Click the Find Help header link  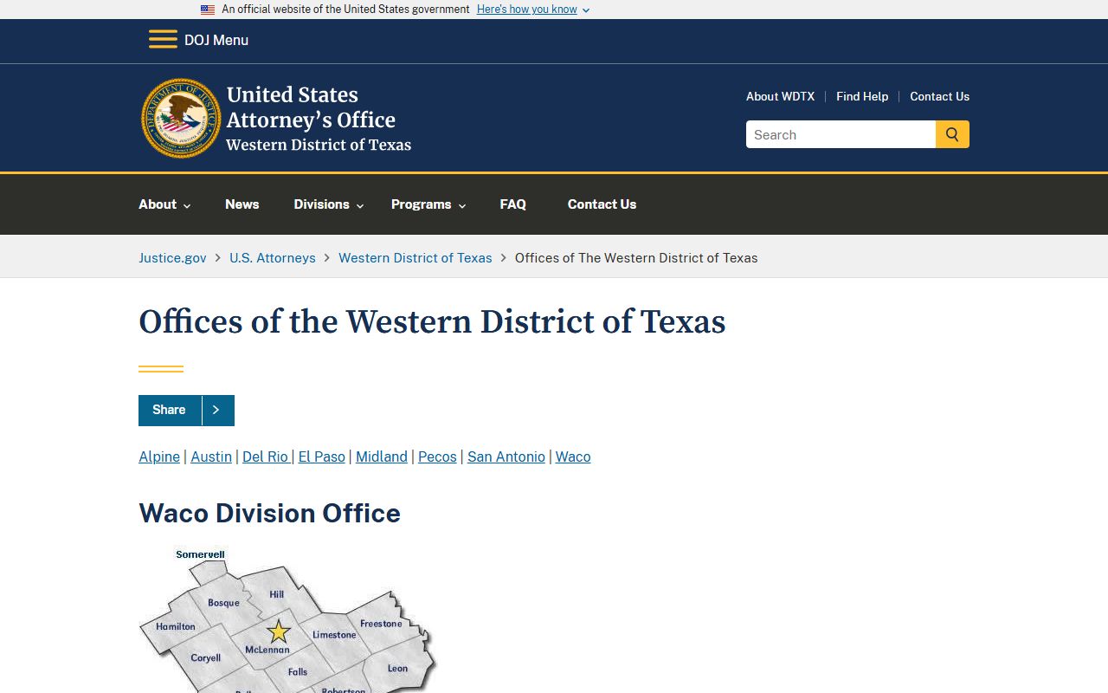[862, 96]
